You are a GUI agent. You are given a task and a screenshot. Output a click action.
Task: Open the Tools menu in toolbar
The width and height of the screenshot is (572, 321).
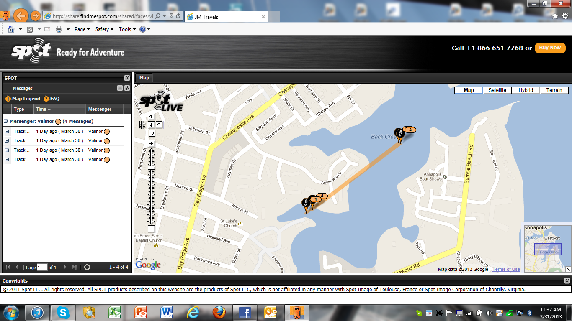point(127,29)
